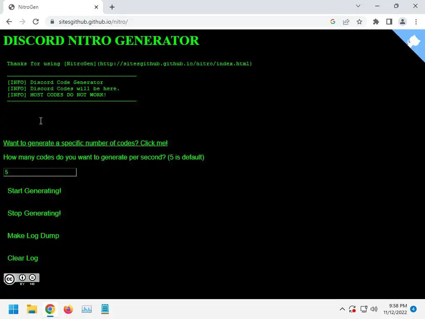
Task: Click Start Generating!
Action: 34,191
